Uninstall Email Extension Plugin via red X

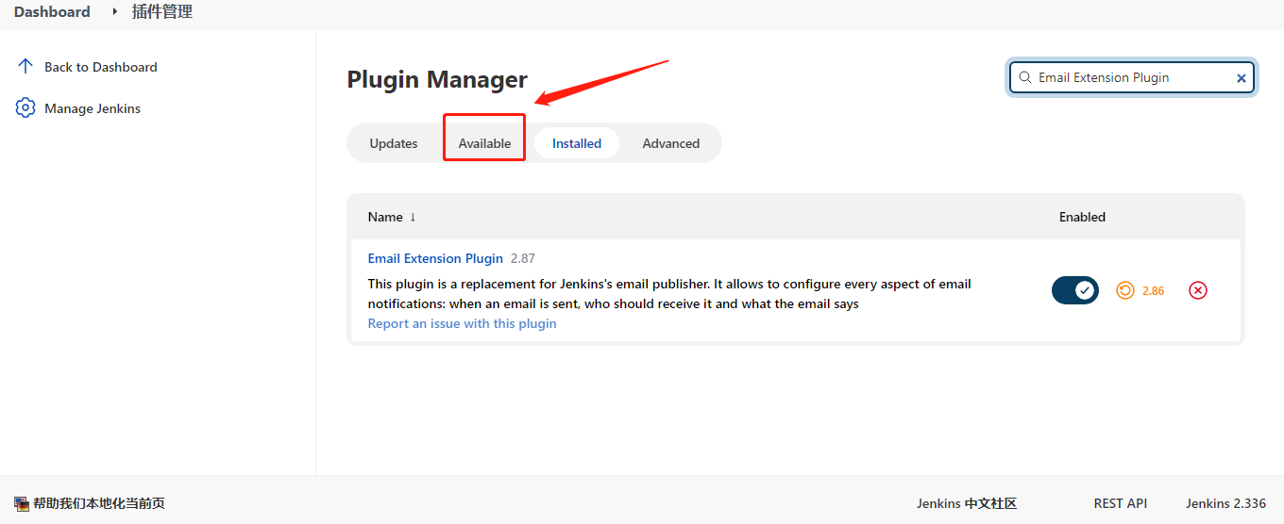coord(1197,290)
